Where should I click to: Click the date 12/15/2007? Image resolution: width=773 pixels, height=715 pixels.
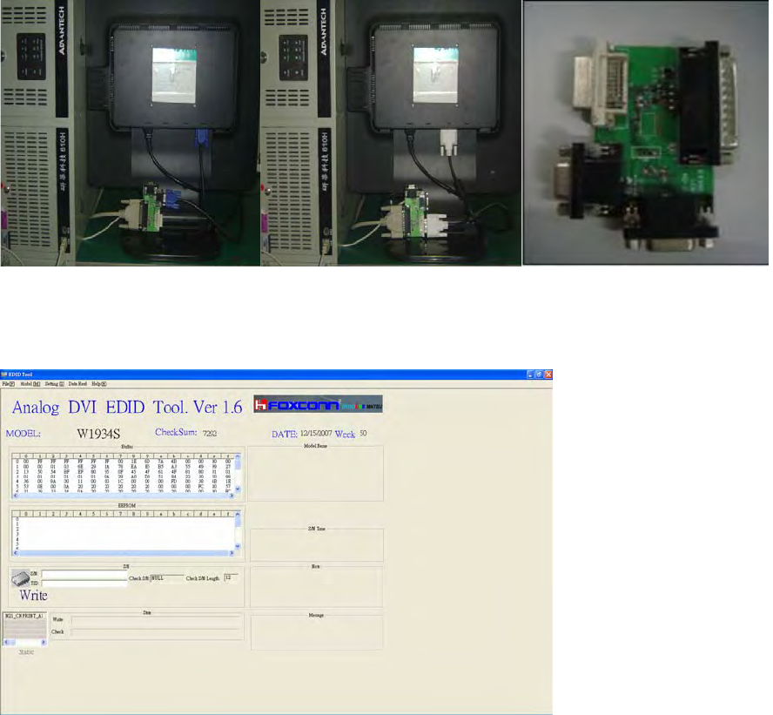tap(315, 434)
